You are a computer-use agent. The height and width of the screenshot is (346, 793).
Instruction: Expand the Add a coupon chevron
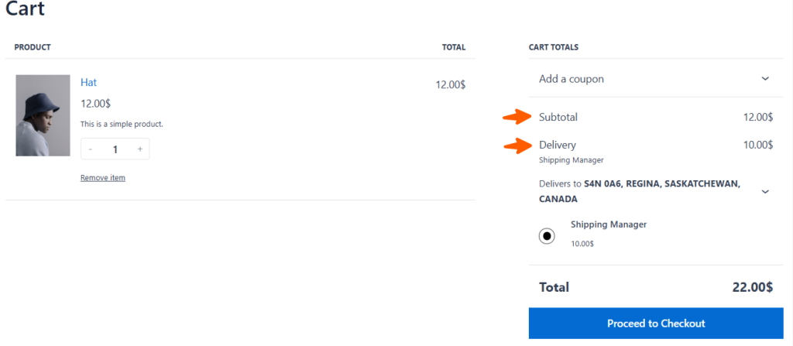[x=765, y=79]
